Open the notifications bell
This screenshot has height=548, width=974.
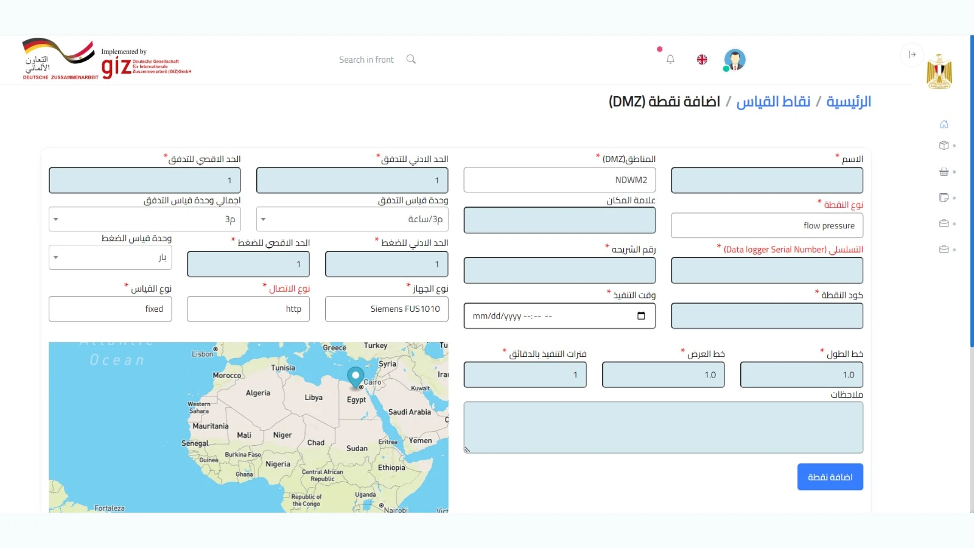click(670, 59)
